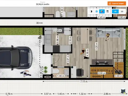Select the brown and white dog
The height and width of the screenshot is (96, 128).
pyautogui.click(x=83, y=51)
